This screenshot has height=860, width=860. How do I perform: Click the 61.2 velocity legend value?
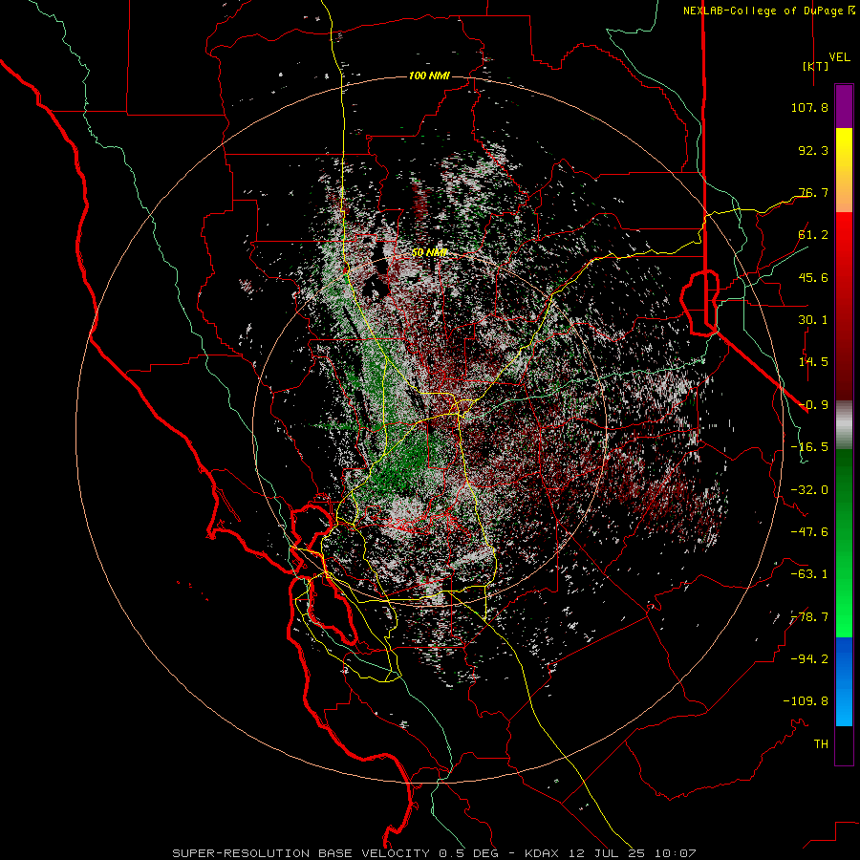[x=813, y=235]
